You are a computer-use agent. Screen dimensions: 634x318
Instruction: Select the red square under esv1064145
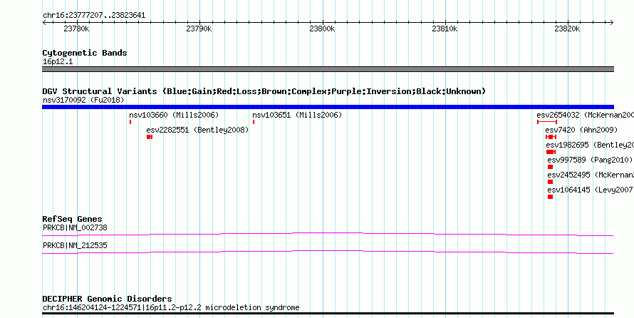(x=551, y=197)
